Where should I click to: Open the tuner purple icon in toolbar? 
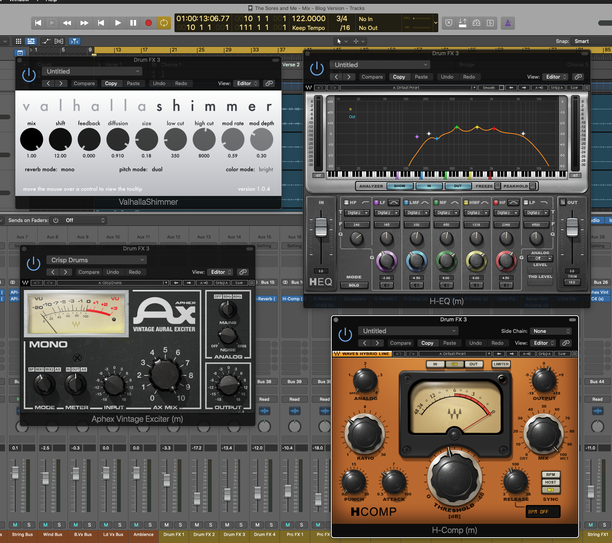tap(508, 23)
